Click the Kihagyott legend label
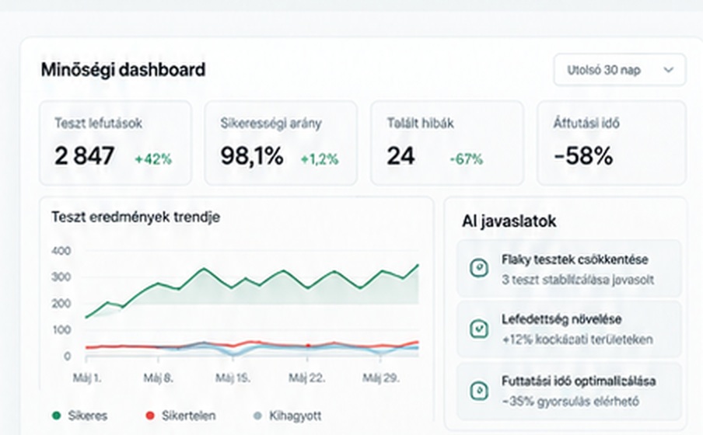This screenshot has width=703, height=435. [x=295, y=416]
